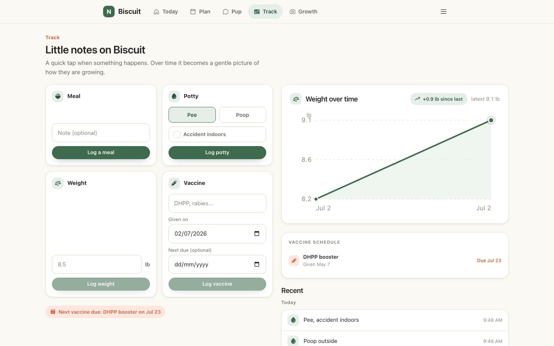The image size is (554, 346).
Task: Click the Pee, accident indoors entry
Action: [395, 320]
